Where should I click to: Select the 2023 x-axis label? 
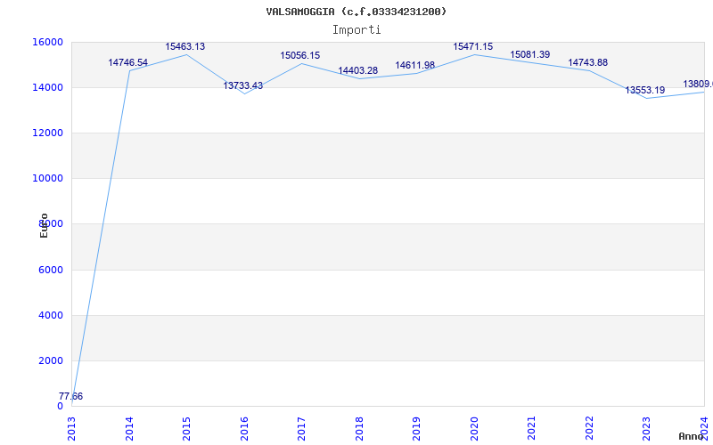(x=647, y=428)
